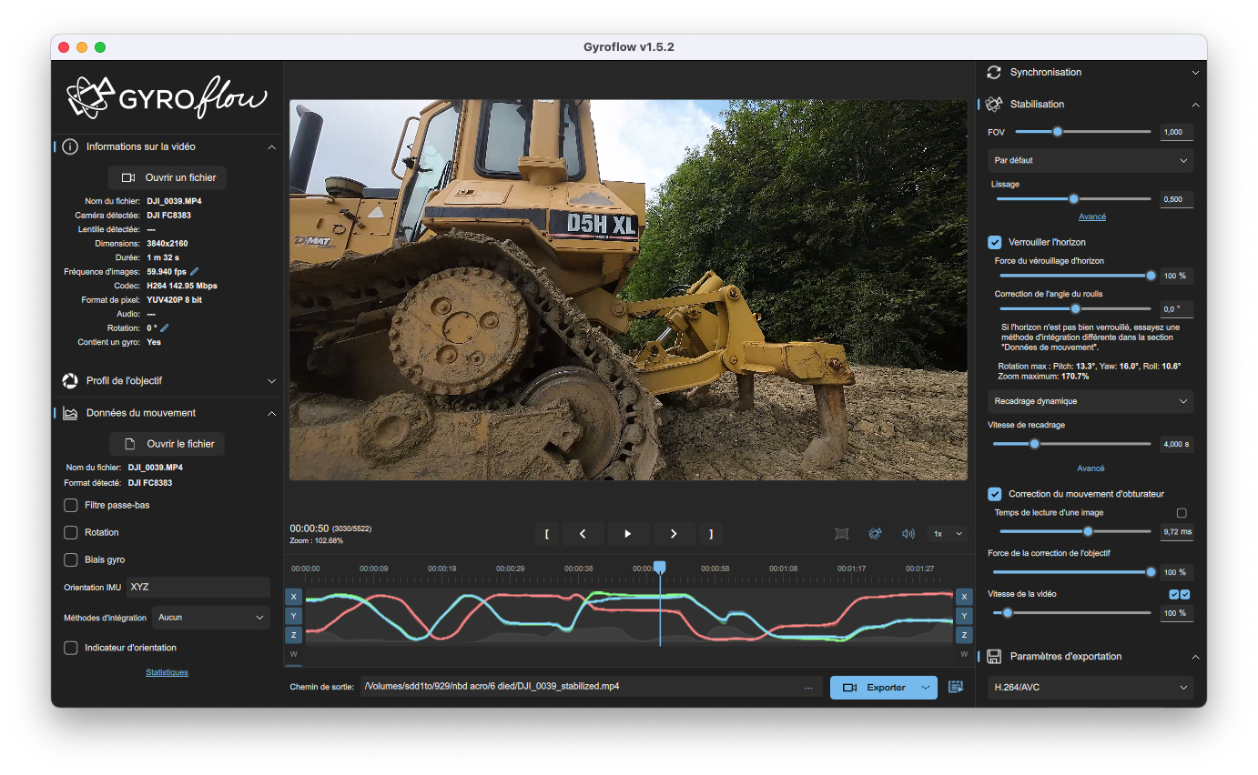The image size is (1258, 775).
Task: Mute the audio with the speaker icon
Action: pos(908,534)
